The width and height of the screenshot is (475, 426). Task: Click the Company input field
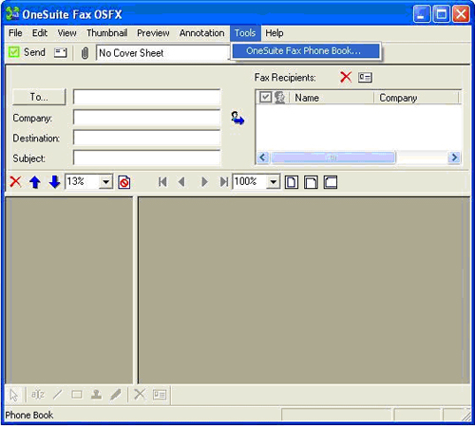[x=146, y=118]
